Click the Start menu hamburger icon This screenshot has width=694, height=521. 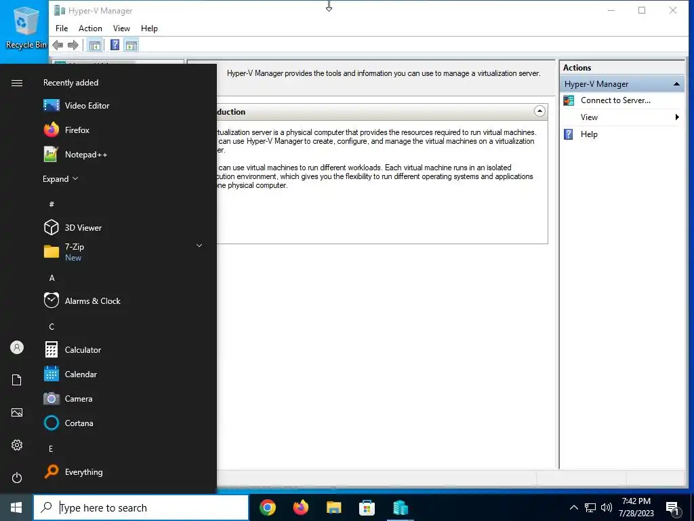pyautogui.click(x=17, y=83)
